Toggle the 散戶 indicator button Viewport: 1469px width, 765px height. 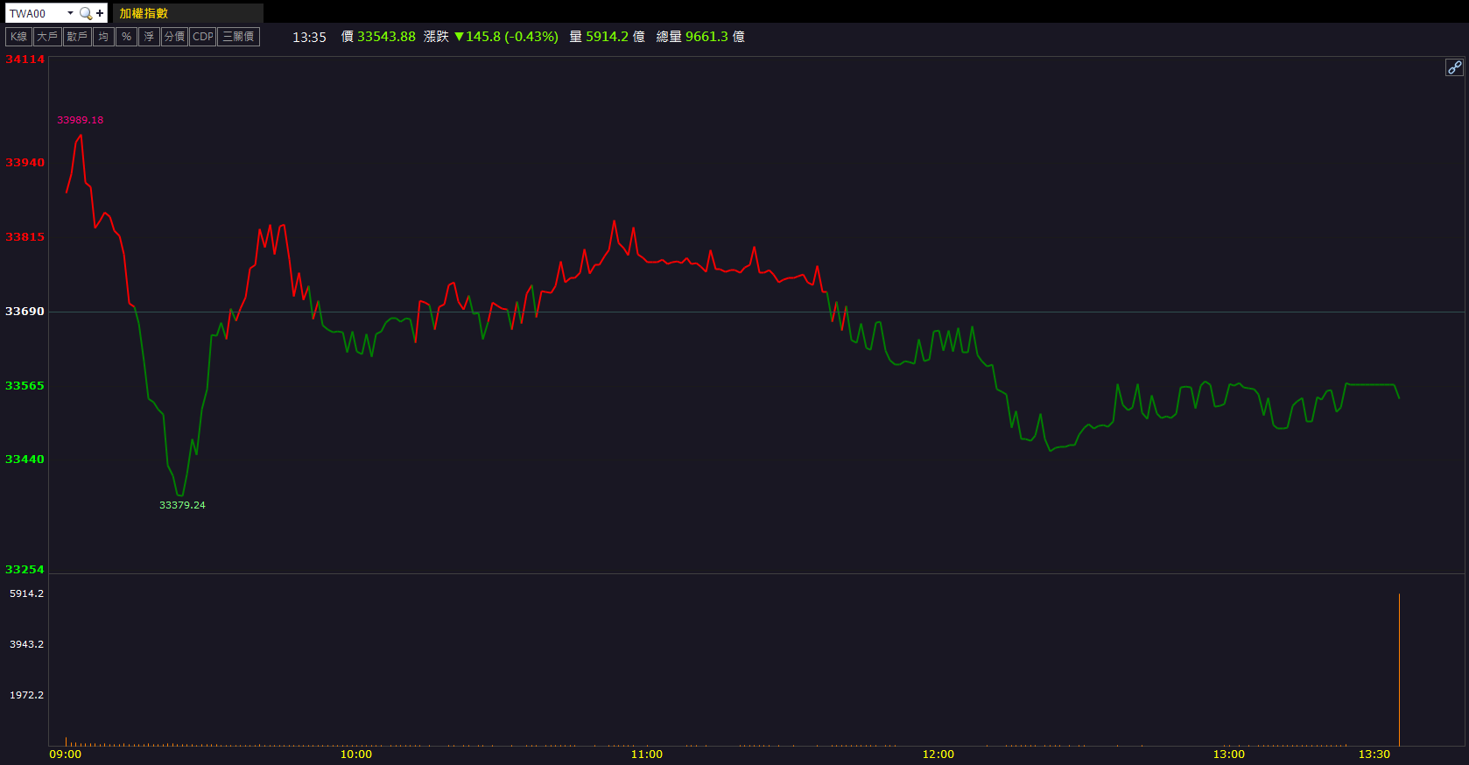77,37
